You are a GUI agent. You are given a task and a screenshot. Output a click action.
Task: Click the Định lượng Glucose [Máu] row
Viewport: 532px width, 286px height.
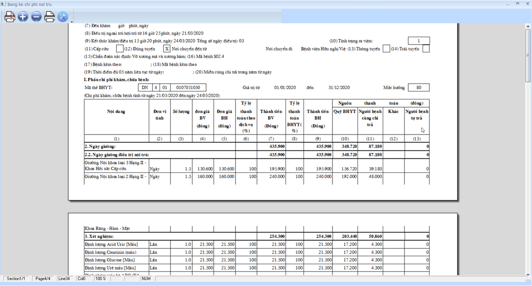pos(257,260)
